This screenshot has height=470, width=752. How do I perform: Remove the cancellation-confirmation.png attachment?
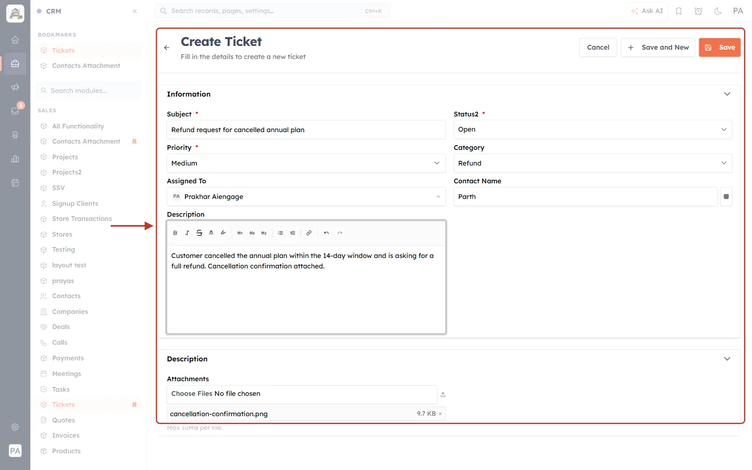coord(440,414)
